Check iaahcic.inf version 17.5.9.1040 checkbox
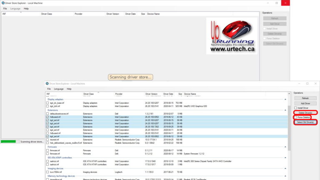 click(47, 161)
